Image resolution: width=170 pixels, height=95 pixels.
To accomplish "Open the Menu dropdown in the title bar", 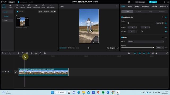I will (12, 2).
